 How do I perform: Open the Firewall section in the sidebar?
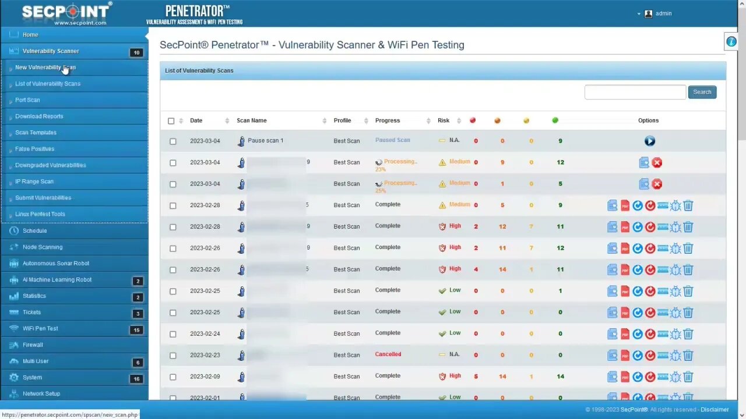point(74,345)
